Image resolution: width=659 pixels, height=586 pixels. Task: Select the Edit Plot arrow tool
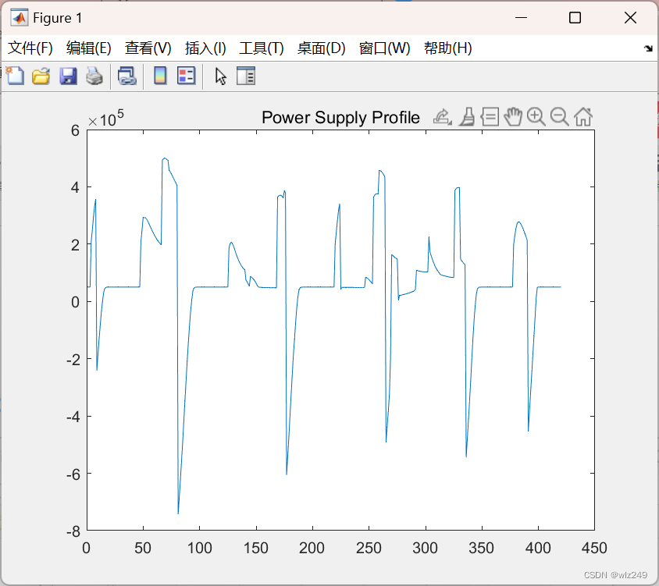[220, 77]
